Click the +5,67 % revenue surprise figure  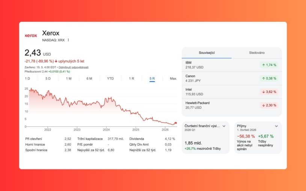coord(266,136)
